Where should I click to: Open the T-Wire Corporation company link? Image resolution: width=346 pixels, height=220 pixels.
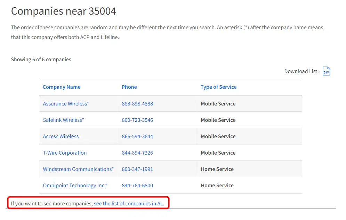pyautogui.click(x=65, y=152)
